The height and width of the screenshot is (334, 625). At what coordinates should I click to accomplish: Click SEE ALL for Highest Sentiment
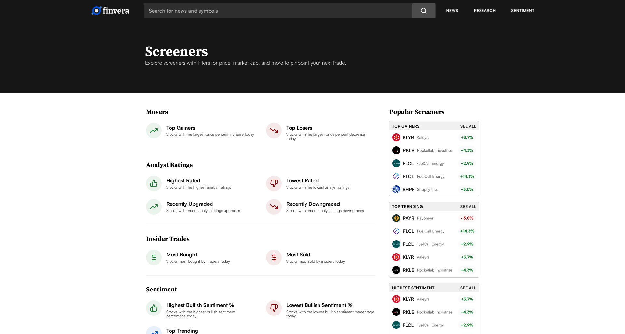point(468,288)
